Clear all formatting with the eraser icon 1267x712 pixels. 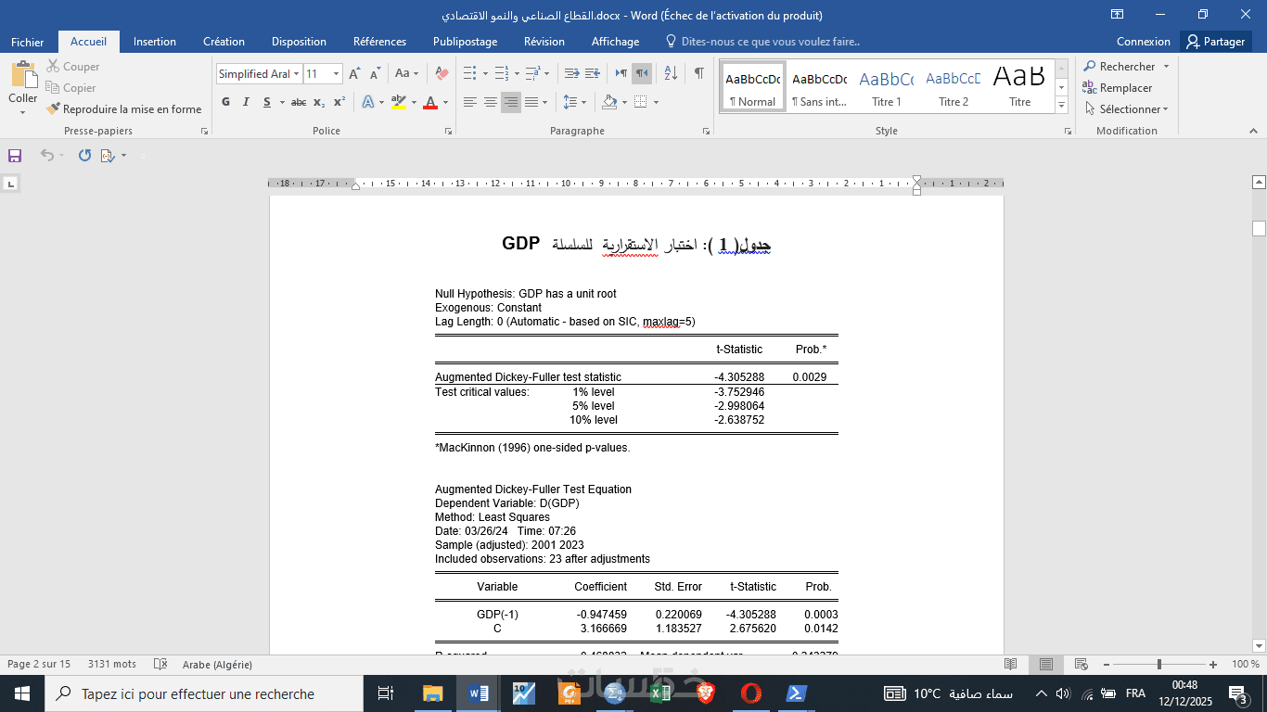(442, 74)
